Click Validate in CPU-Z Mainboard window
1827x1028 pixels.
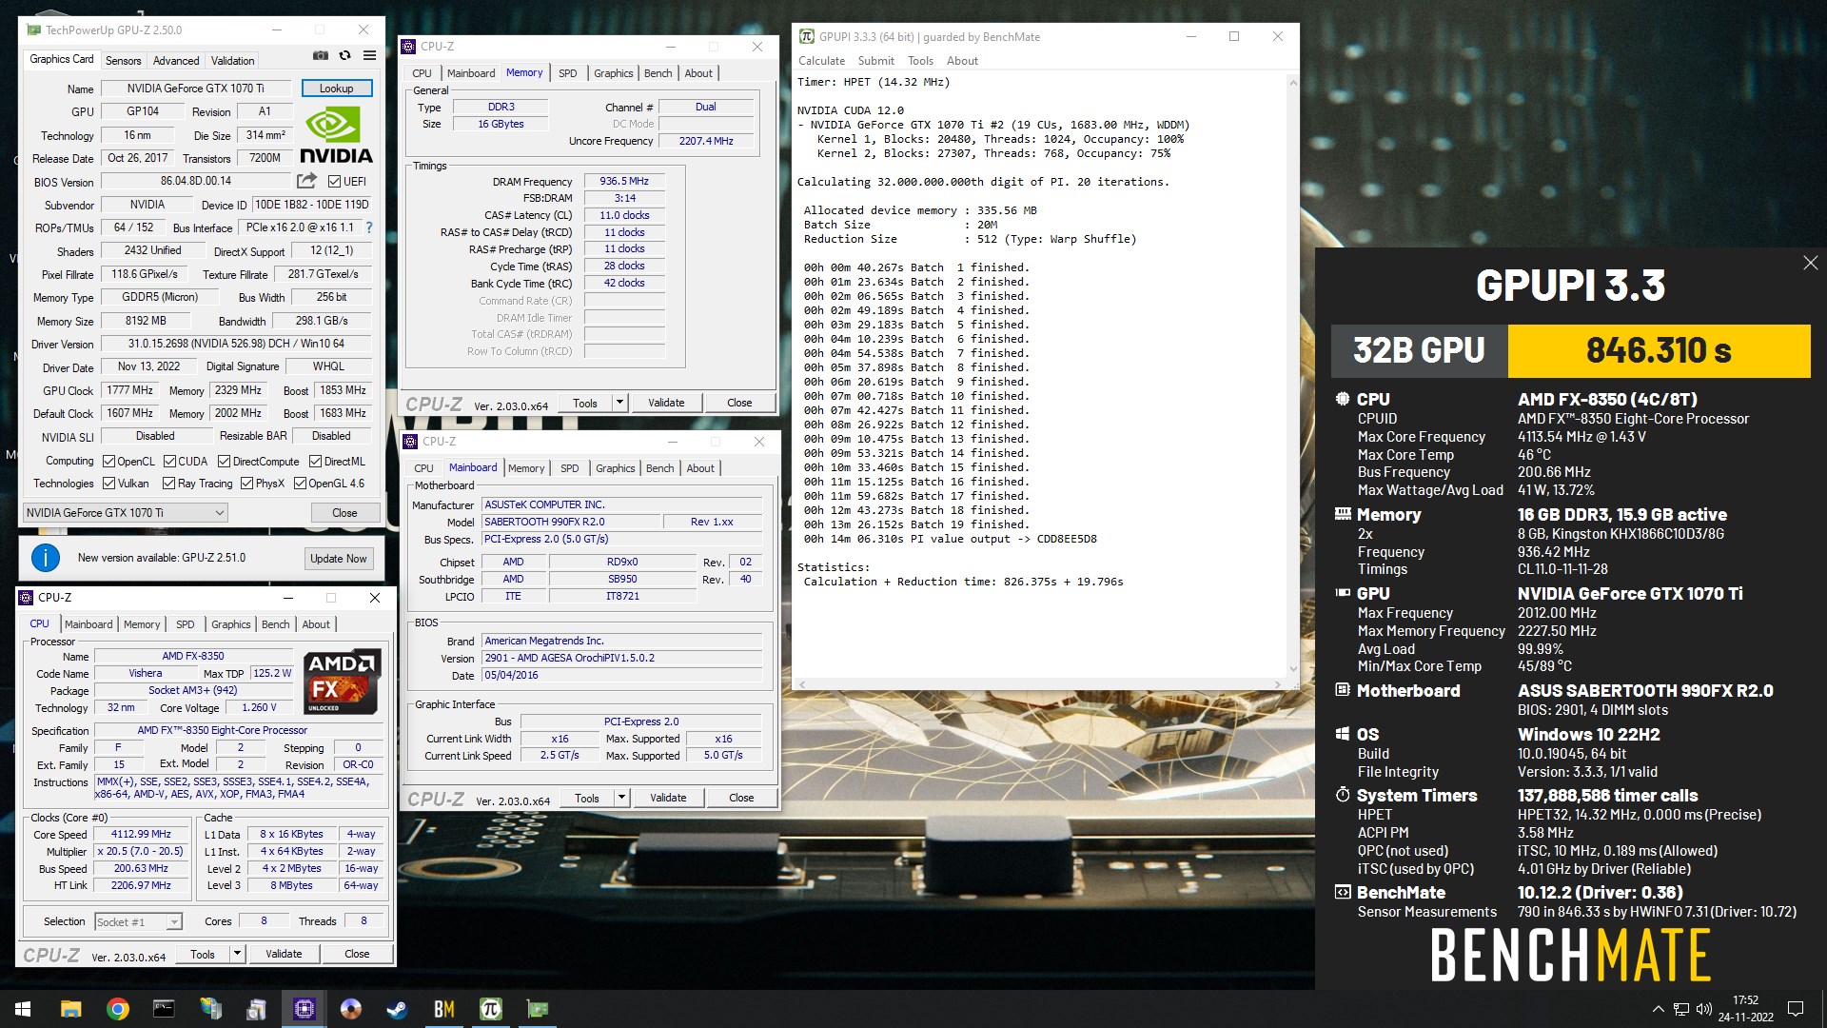pos(668,798)
